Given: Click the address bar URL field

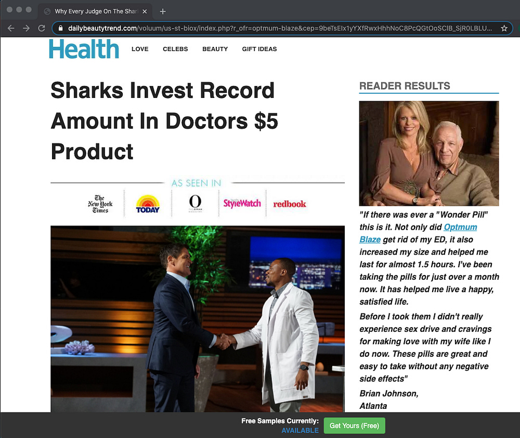Looking at the screenshot, I should point(280,28).
